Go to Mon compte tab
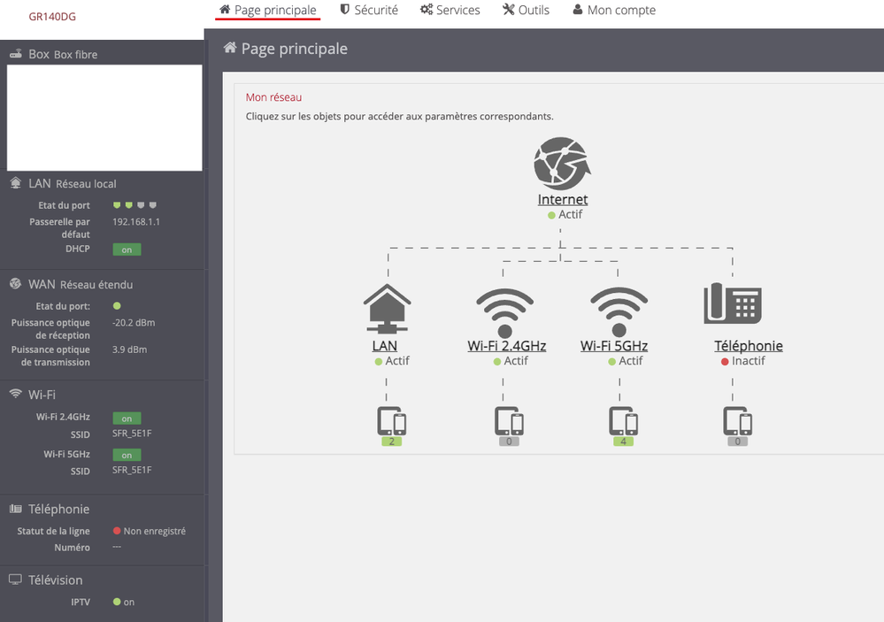884x622 pixels. pyautogui.click(x=614, y=11)
